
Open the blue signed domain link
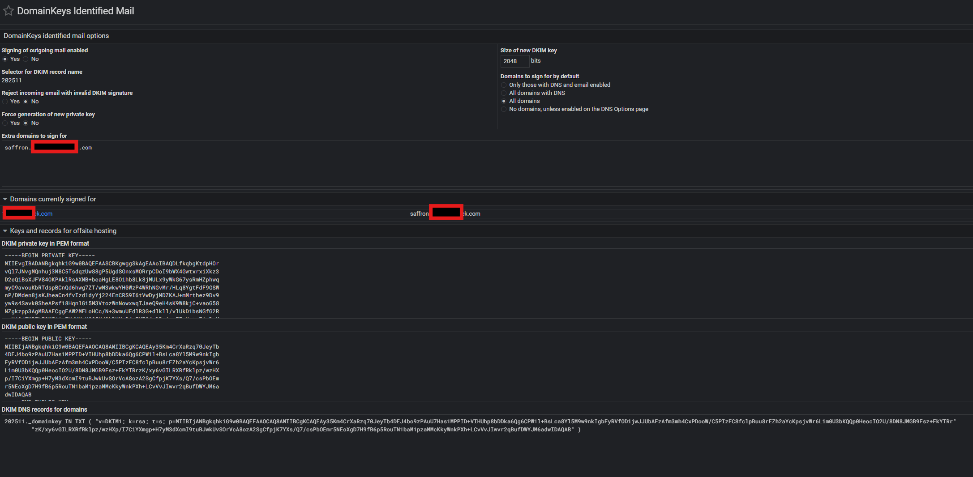tap(44, 214)
